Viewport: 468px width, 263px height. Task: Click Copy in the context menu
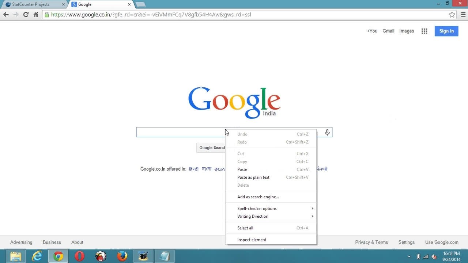tap(271, 161)
